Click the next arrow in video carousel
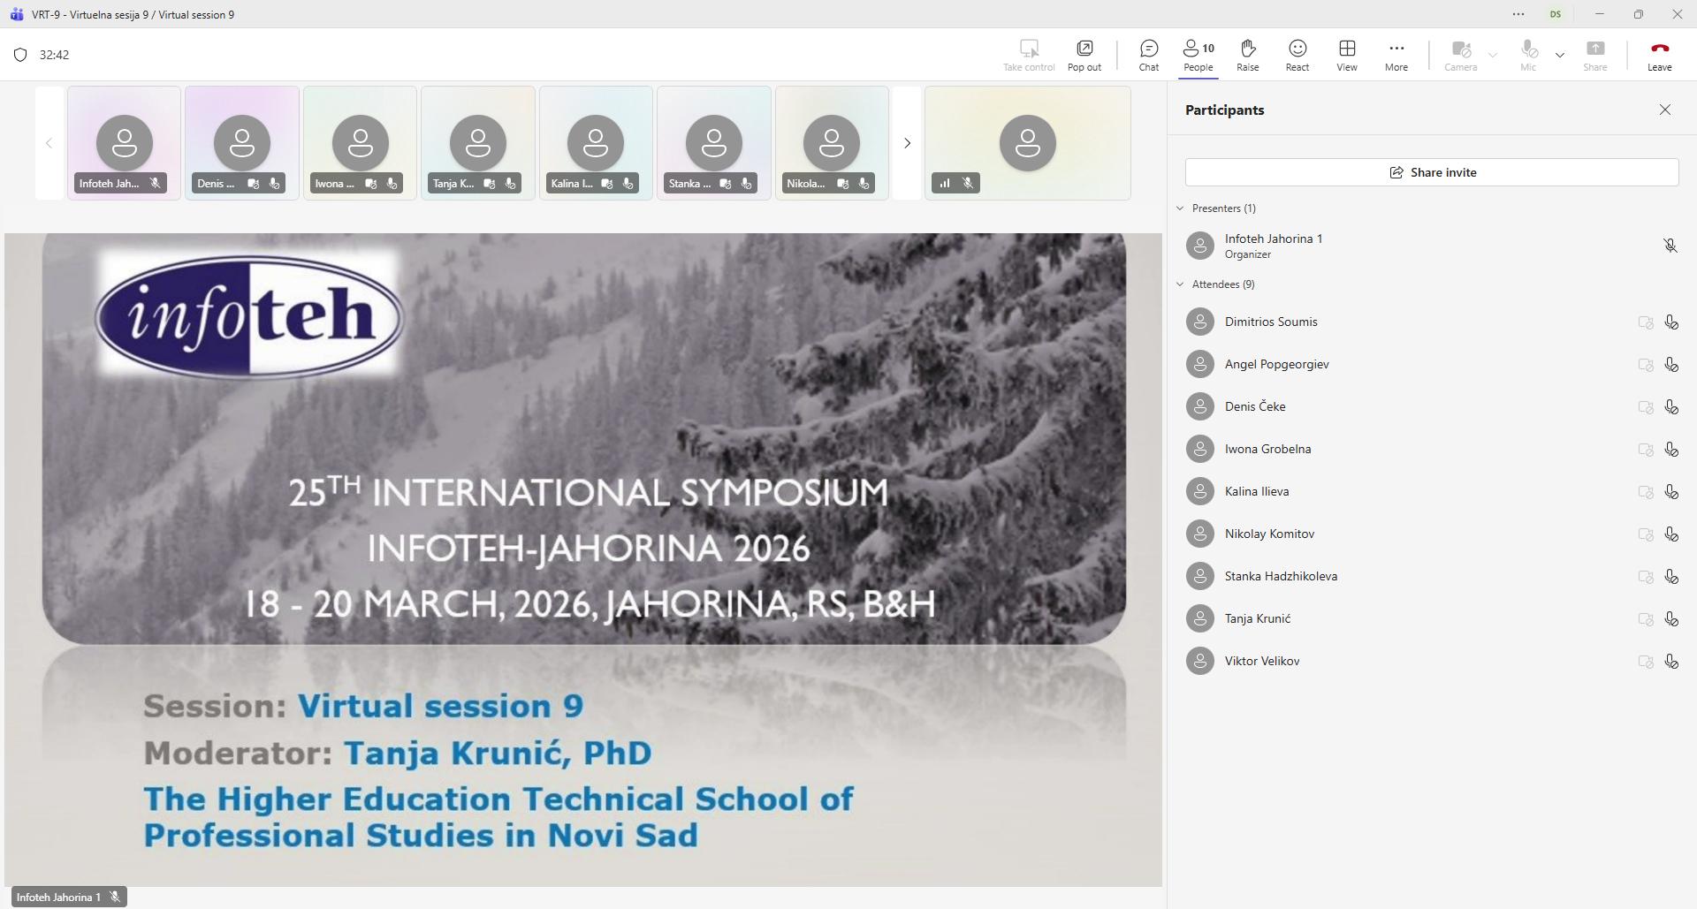 click(x=907, y=142)
